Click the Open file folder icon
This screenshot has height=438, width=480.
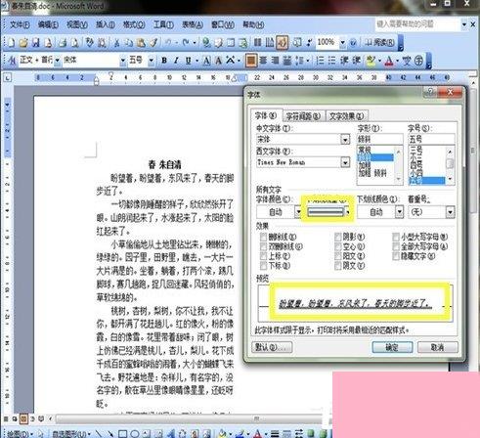pyautogui.click(x=23, y=43)
